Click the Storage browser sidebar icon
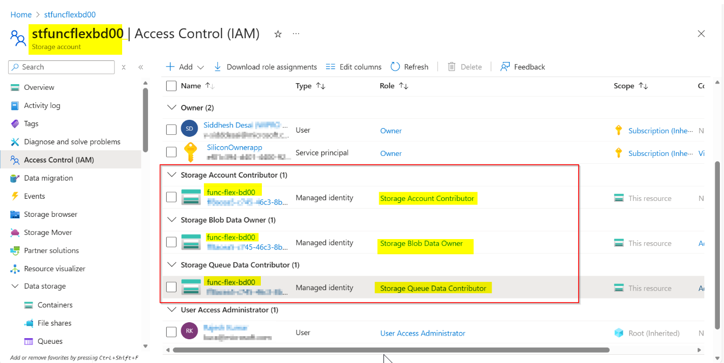Screen dimensions: 724x363 tap(15, 214)
